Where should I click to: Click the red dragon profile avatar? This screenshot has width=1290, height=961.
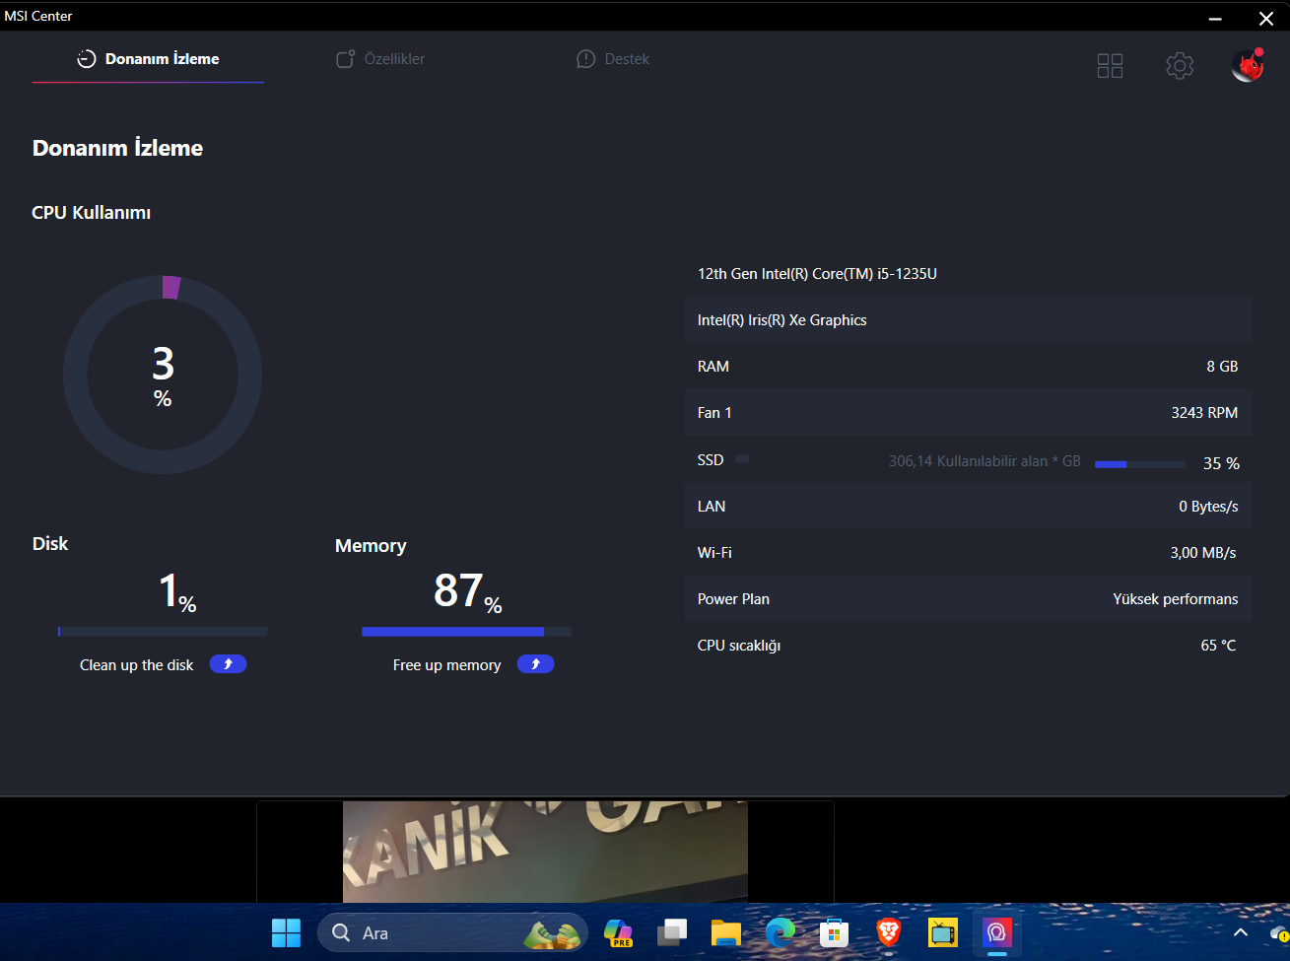(x=1248, y=65)
